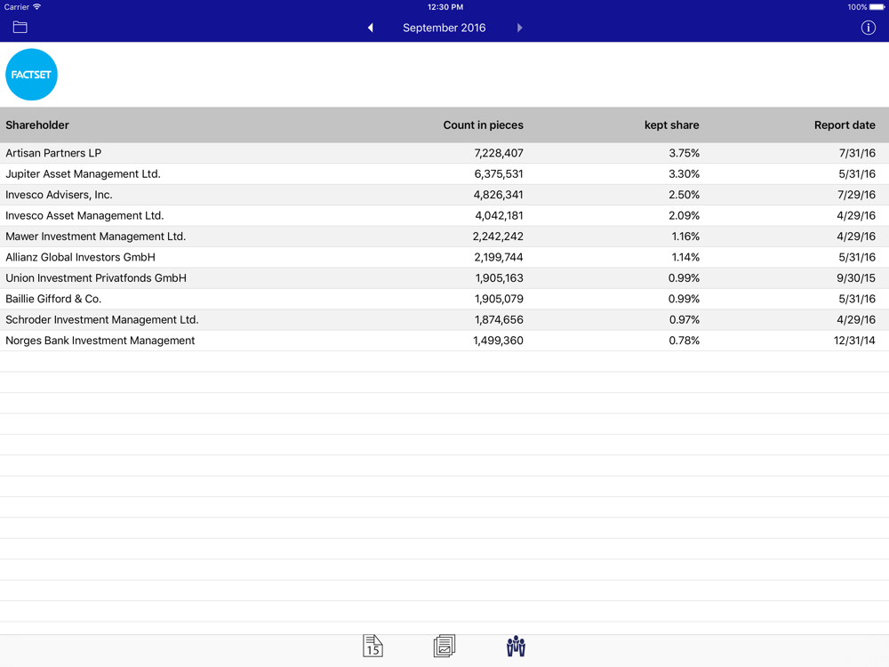Open the info icon in the top bar
Image resolution: width=889 pixels, height=667 pixels.
(868, 28)
